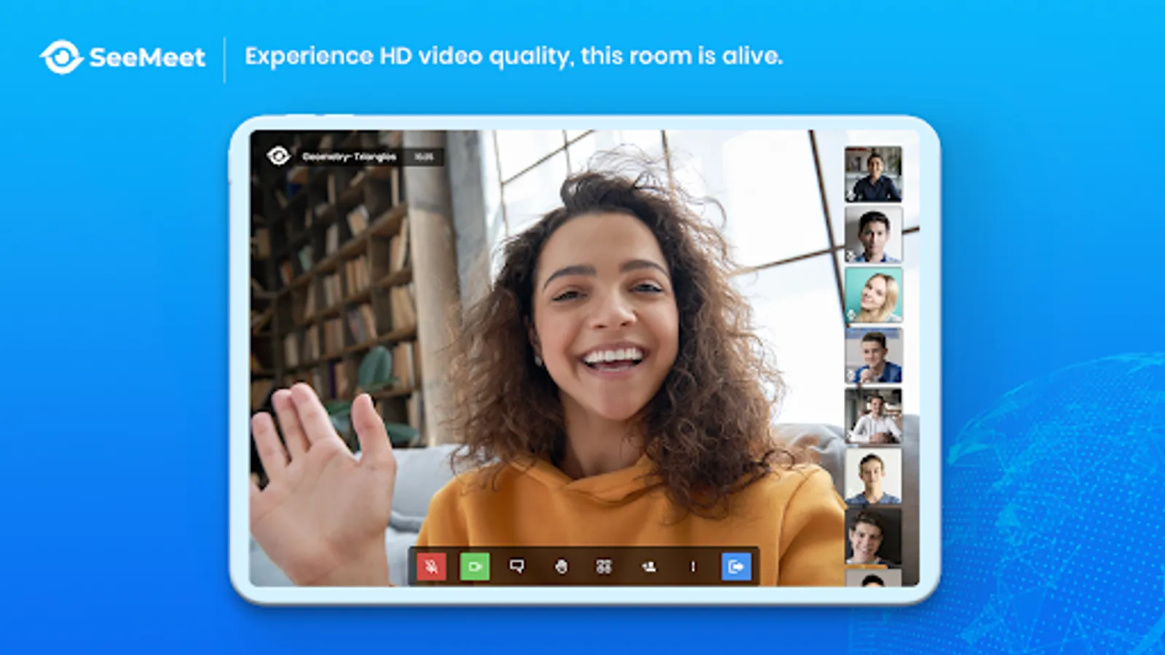Open more options via the three-dot icon
This screenshot has height=655, width=1165.
(x=692, y=566)
